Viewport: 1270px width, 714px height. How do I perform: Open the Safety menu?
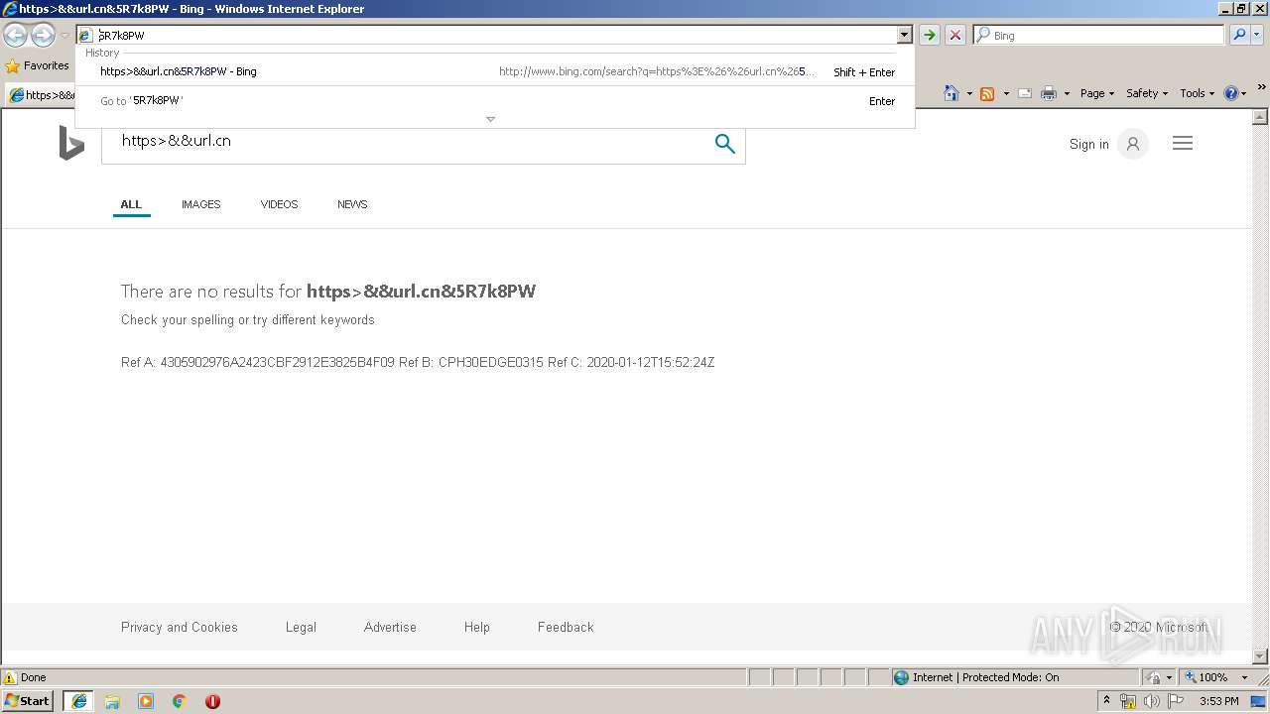1147,93
